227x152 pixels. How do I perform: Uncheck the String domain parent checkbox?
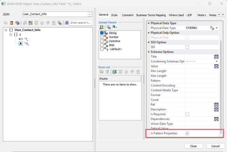pyautogui.click(x=102, y=33)
